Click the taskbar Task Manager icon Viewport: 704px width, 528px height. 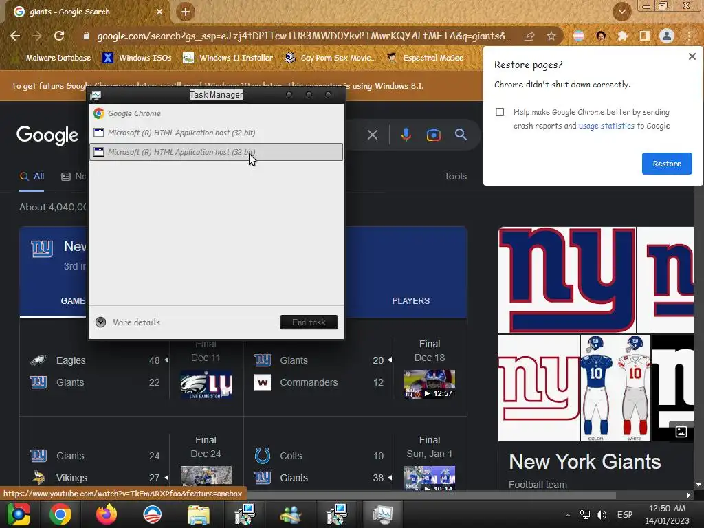coord(382,514)
